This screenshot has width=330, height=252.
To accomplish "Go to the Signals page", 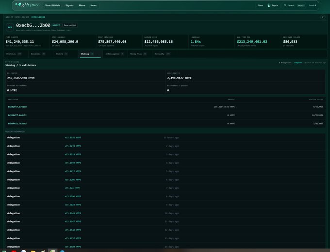I will pos(69,5).
